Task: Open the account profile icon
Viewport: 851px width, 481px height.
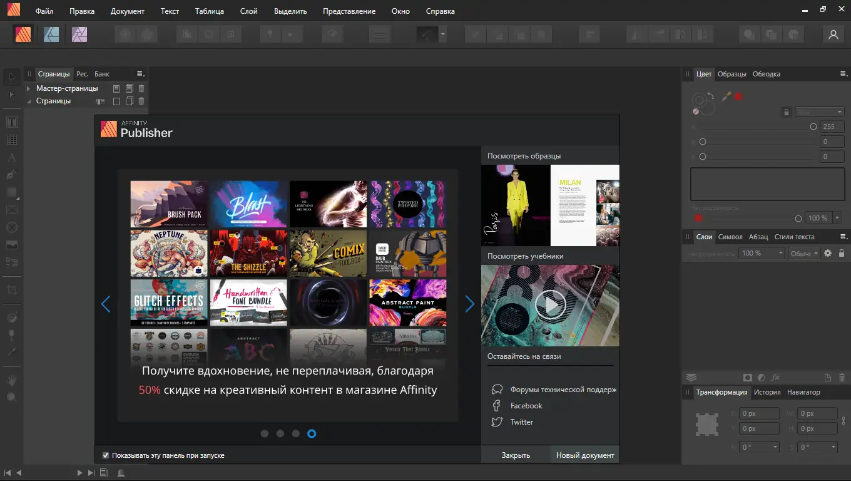Action: (x=833, y=34)
